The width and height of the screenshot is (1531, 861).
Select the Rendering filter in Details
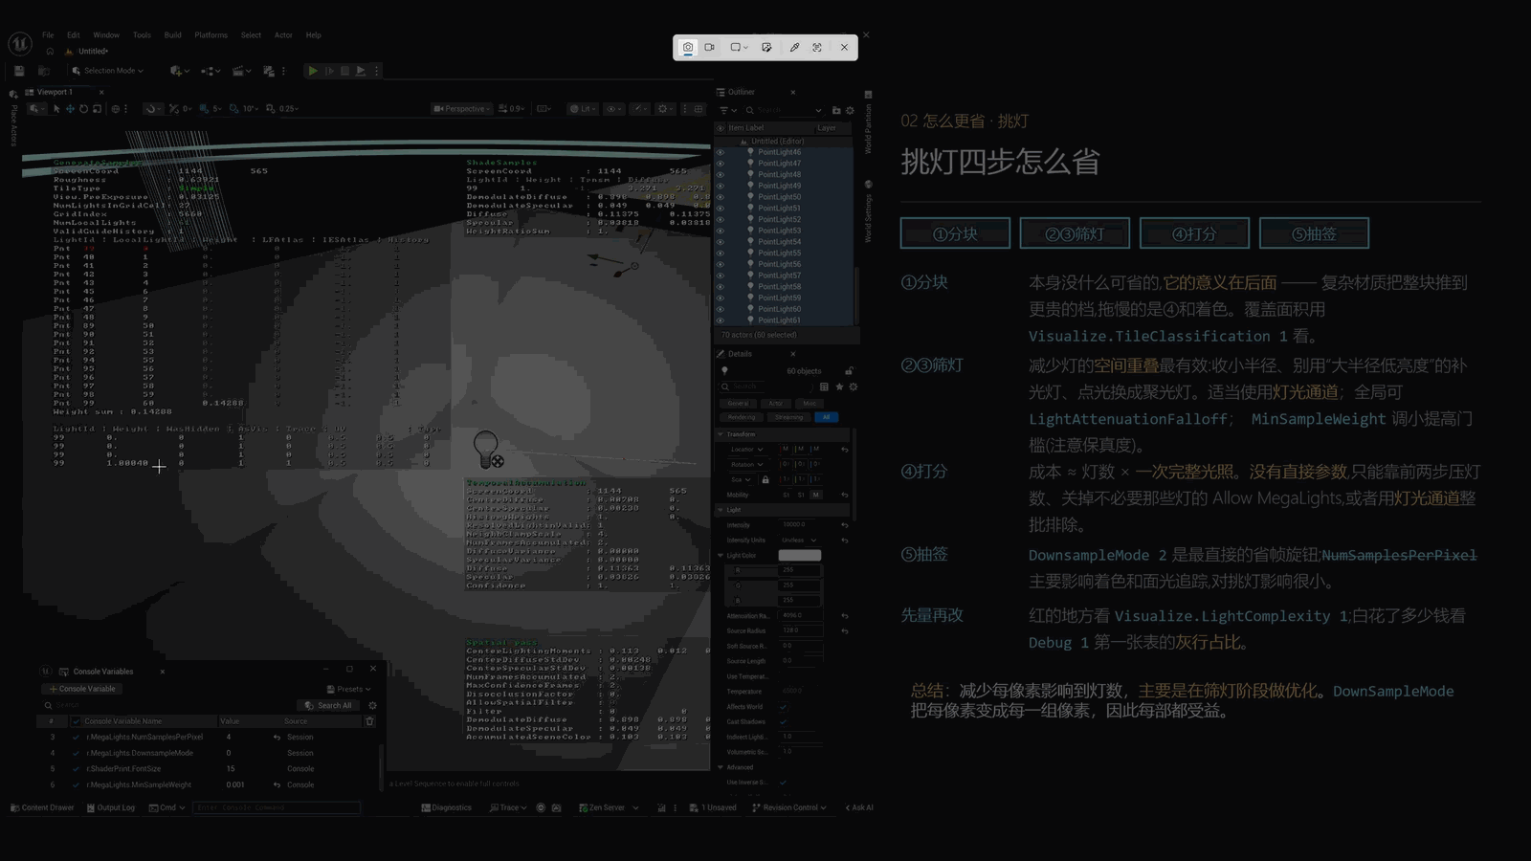(x=741, y=417)
